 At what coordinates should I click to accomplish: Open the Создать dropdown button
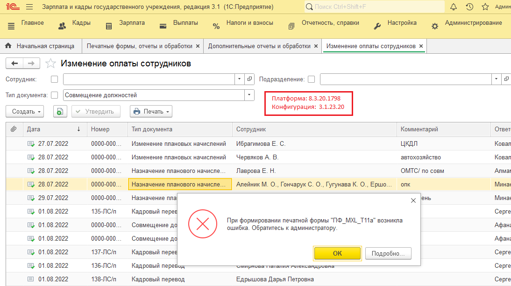[x=25, y=112]
